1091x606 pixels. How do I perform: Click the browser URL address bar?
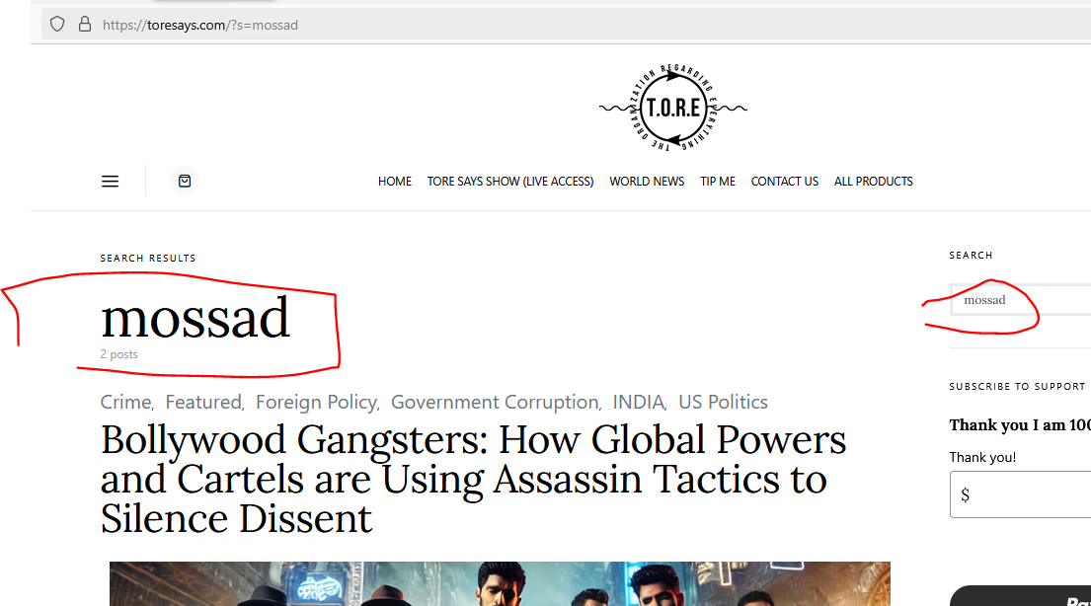coord(565,25)
